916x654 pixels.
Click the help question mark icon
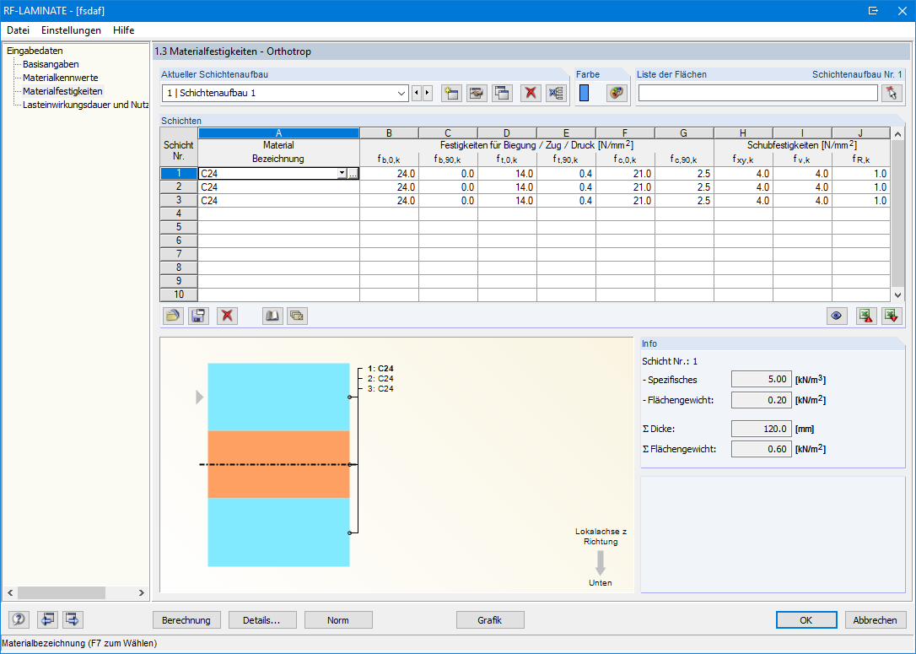point(19,619)
